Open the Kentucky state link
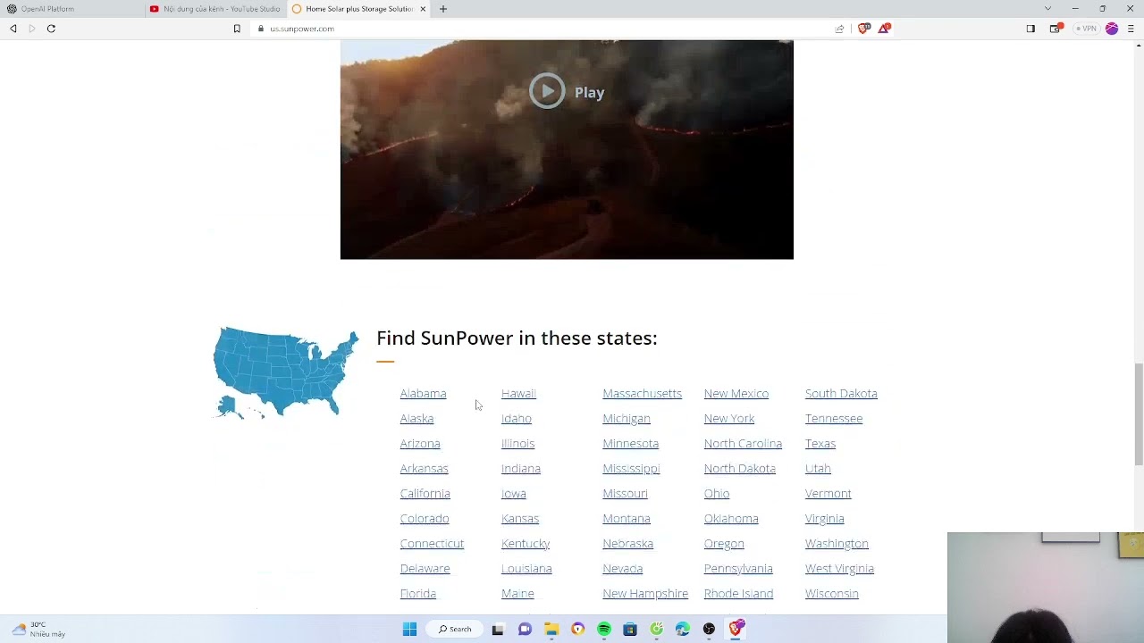 (x=526, y=543)
